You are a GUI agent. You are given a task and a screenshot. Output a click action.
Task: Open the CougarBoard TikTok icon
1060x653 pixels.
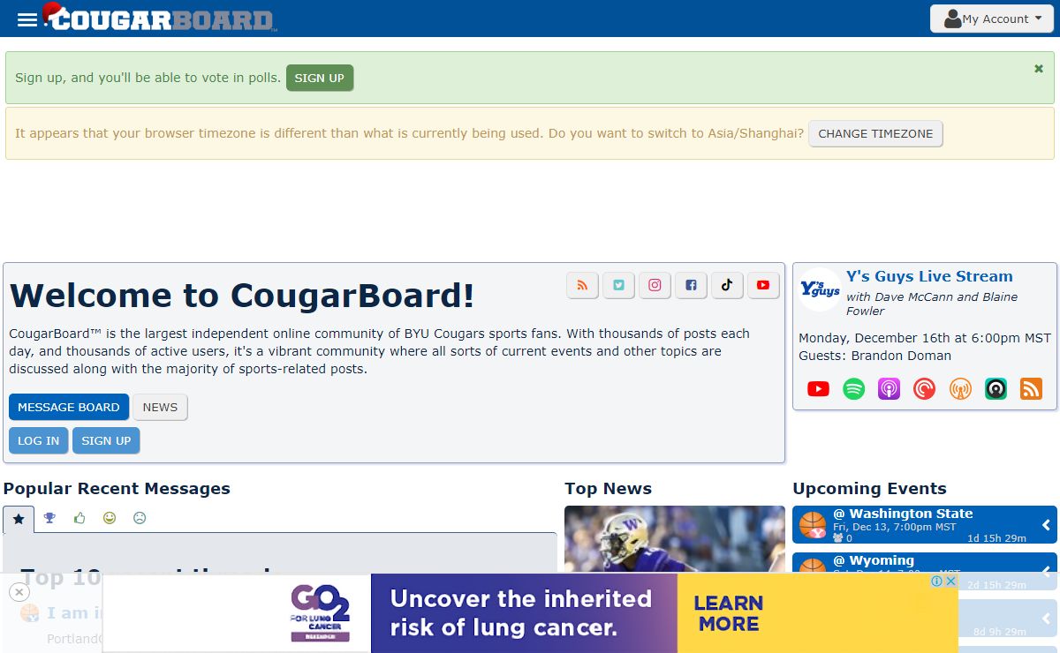pyautogui.click(x=727, y=285)
